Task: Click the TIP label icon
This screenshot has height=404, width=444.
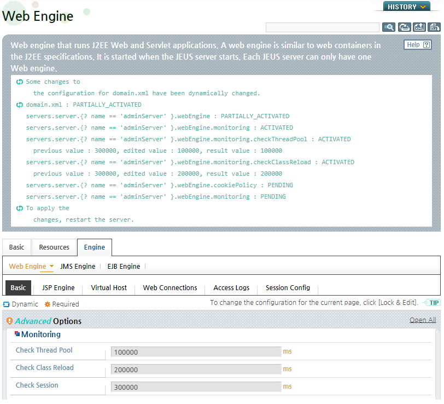Action: [431, 303]
